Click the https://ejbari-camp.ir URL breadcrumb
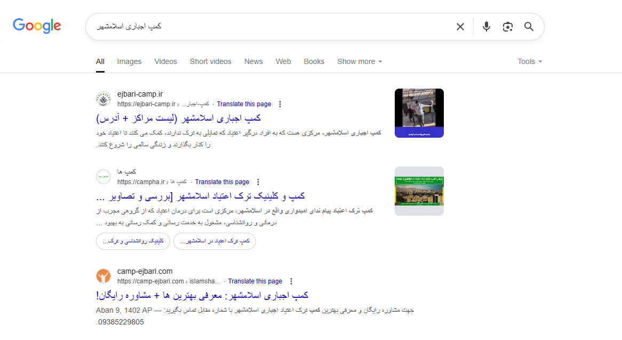This screenshot has height=340, width=622. 163,104
